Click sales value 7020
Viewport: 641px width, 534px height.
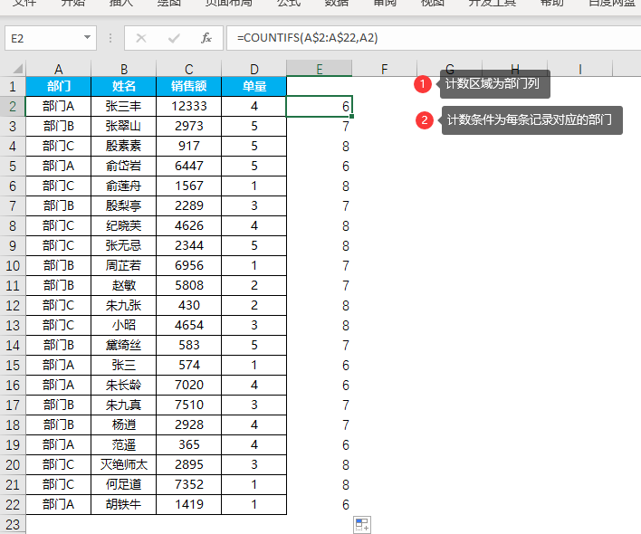[x=189, y=385]
